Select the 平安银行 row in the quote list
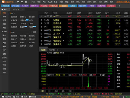The width and height of the screenshot is (130, 98). pos(84,30)
